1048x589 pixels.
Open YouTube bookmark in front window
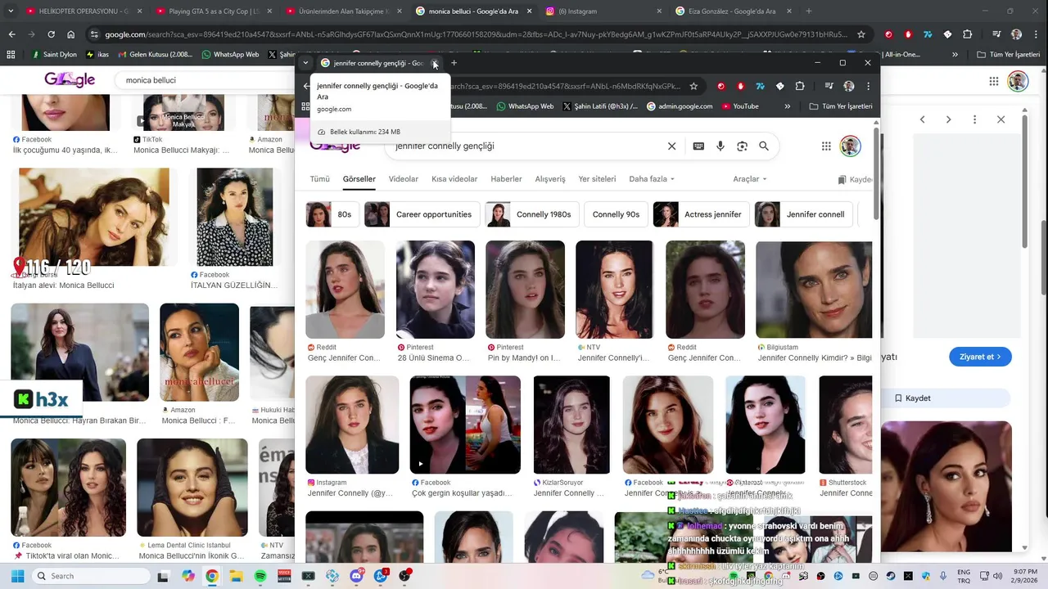click(x=739, y=106)
